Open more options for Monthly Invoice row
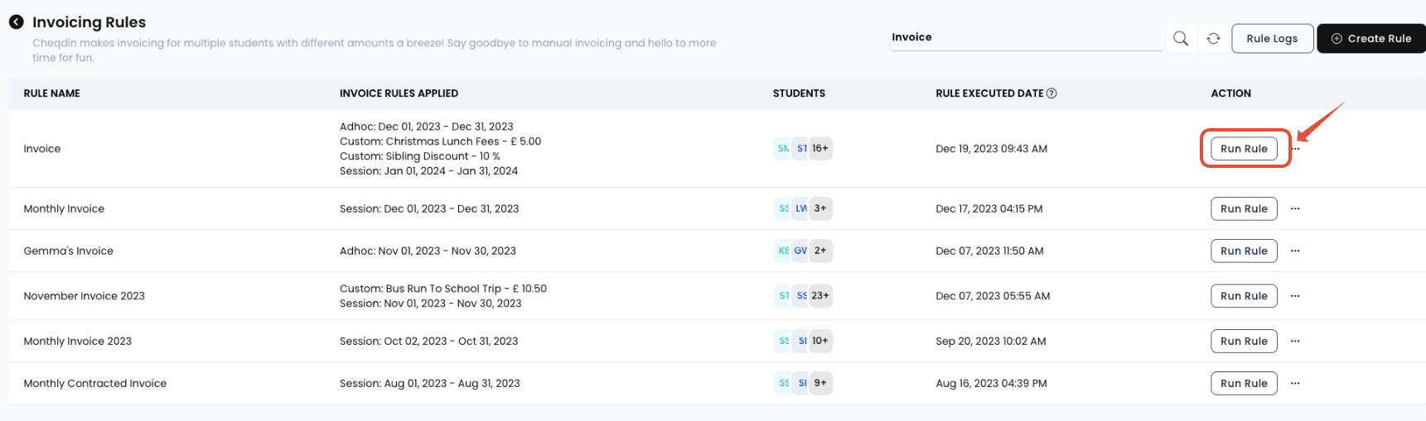 pos(1295,208)
